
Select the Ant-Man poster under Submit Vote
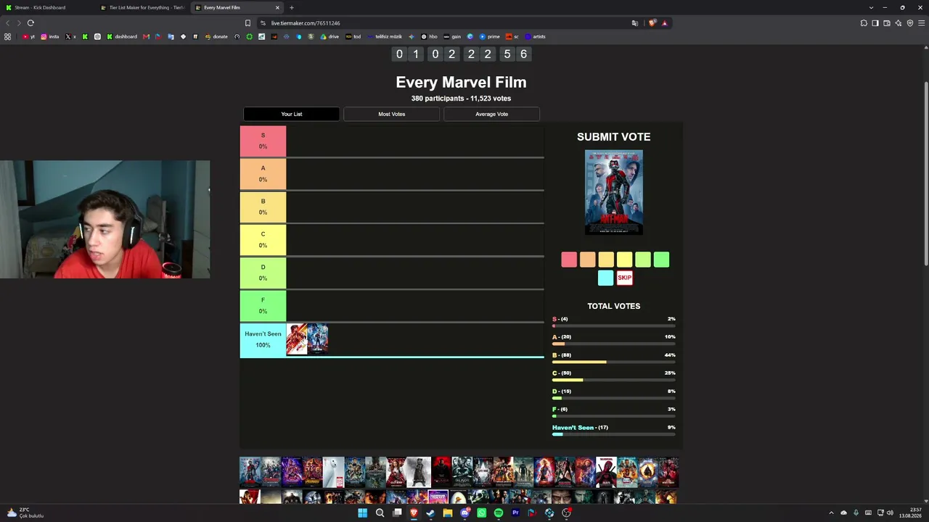(x=614, y=192)
